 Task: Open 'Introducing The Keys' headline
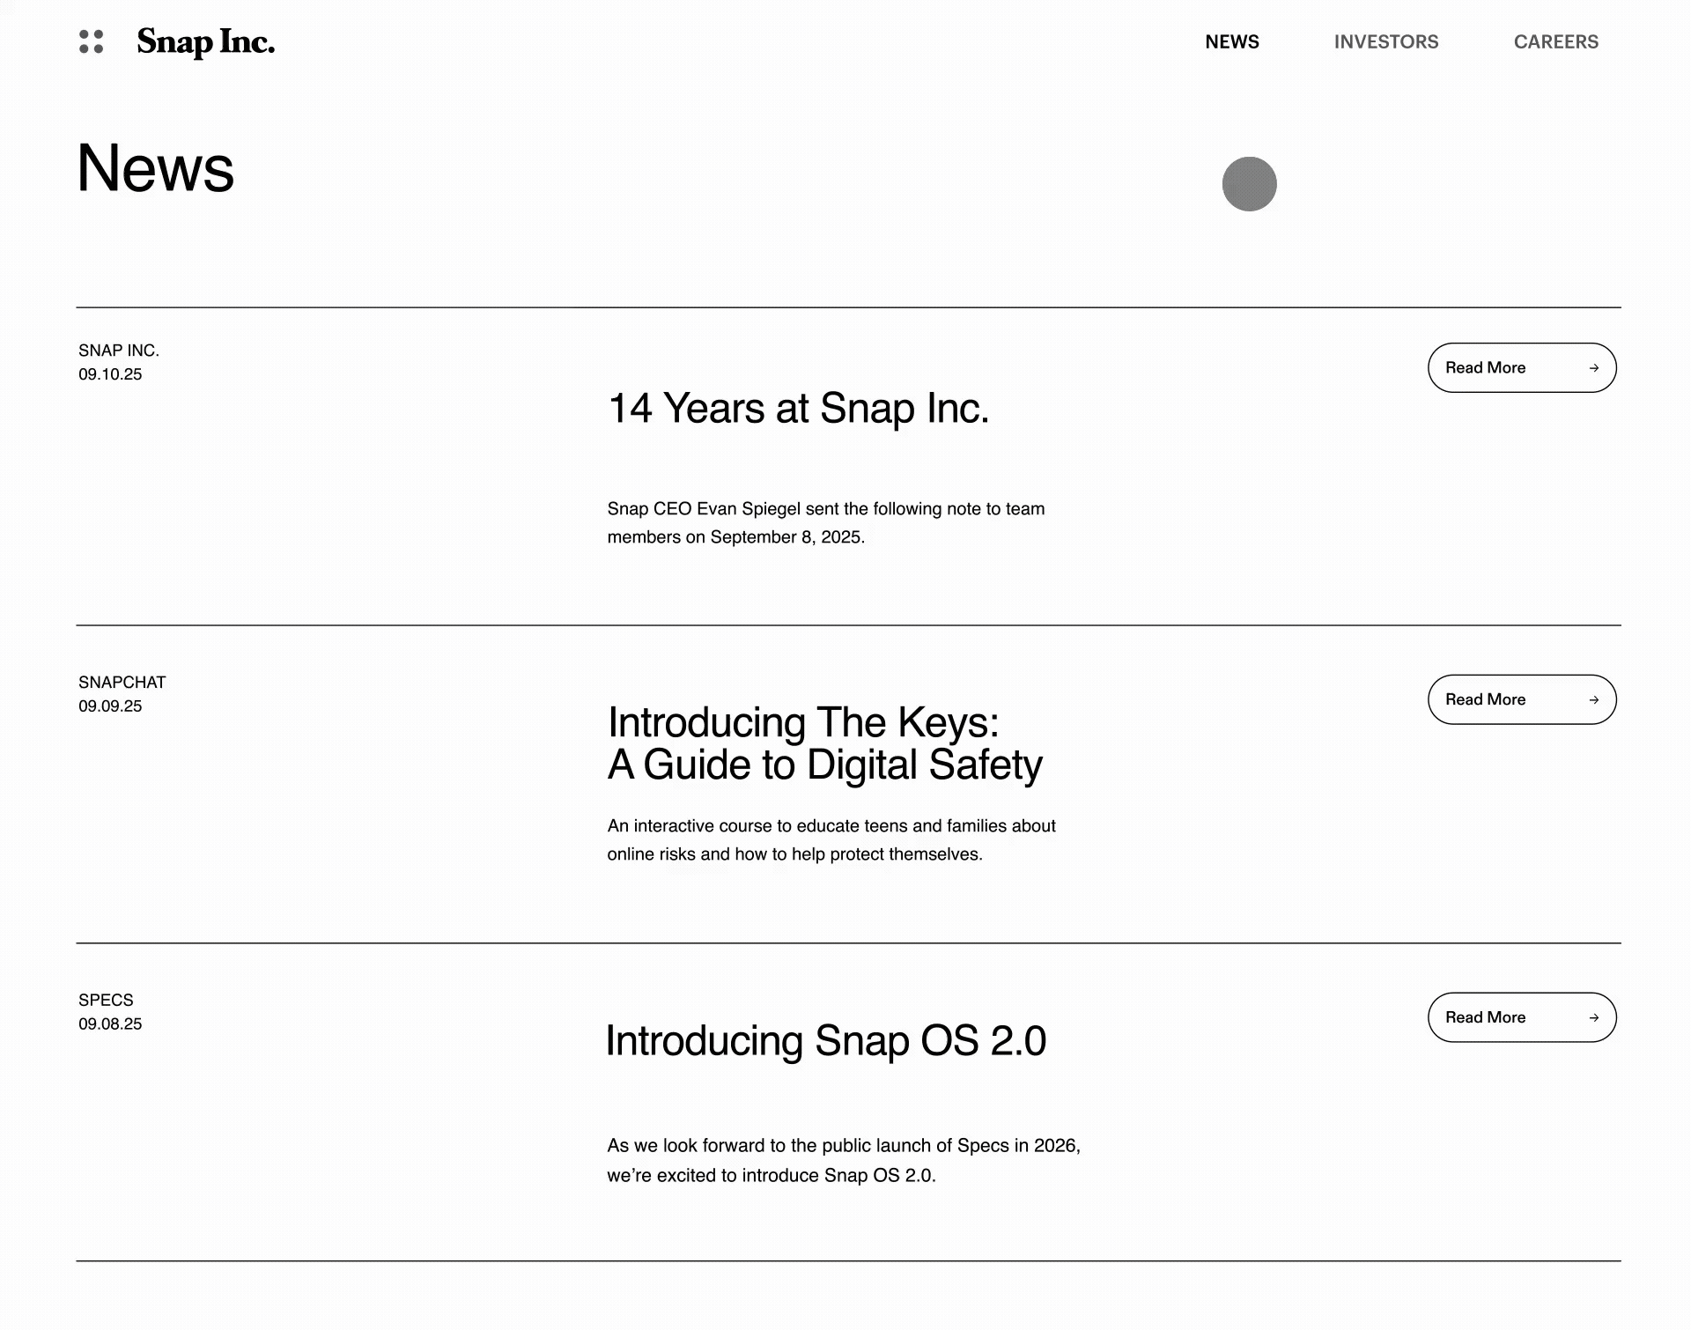(x=825, y=743)
